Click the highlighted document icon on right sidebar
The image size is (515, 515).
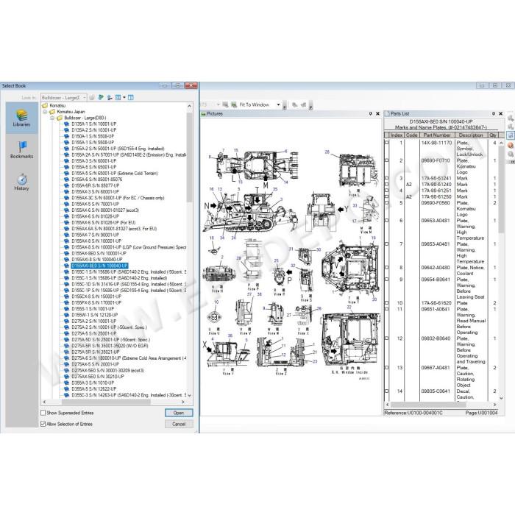coord(511,135)
